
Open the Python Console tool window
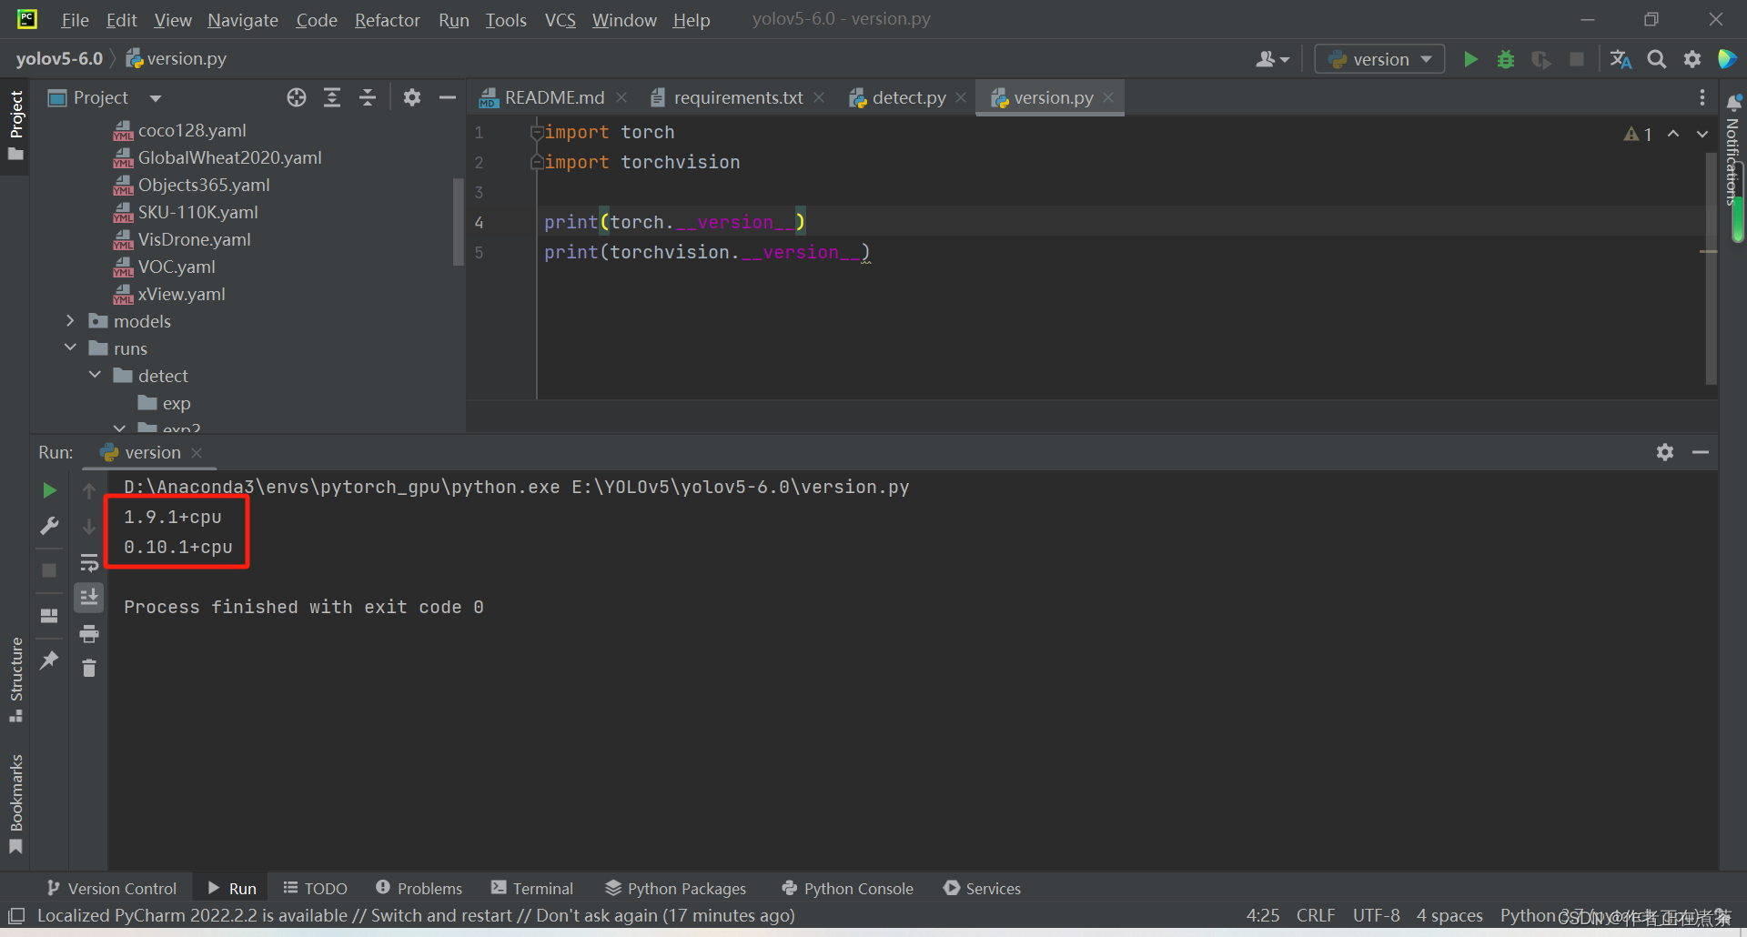[x=846, y=888]
